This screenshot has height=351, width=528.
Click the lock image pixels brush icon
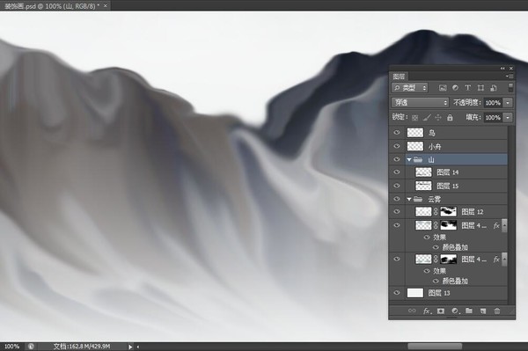click(x=427, y=118)
